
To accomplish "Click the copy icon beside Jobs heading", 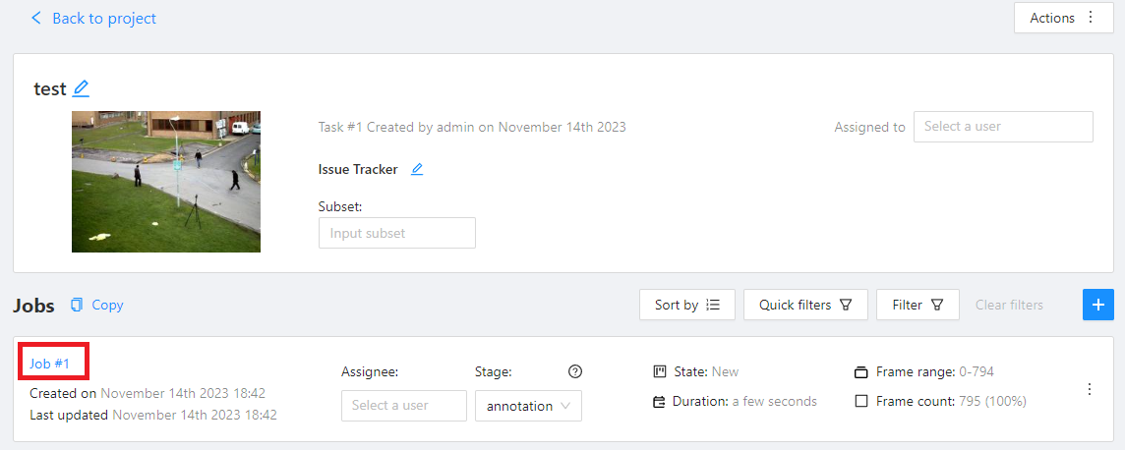I will coord(78,305).
